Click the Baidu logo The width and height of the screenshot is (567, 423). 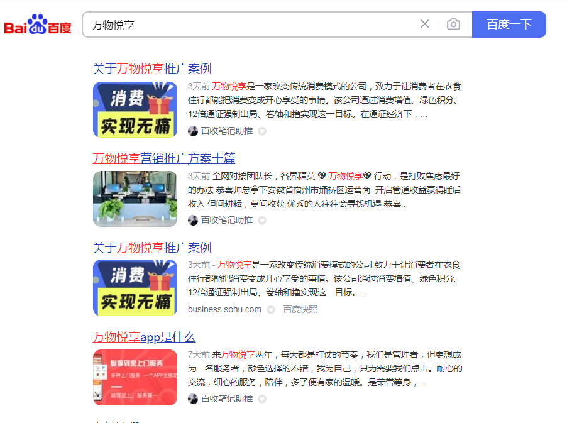click(x=38, y=25)
